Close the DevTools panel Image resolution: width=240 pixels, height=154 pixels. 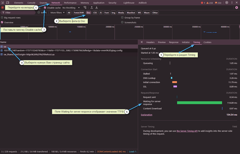(237, 3)
